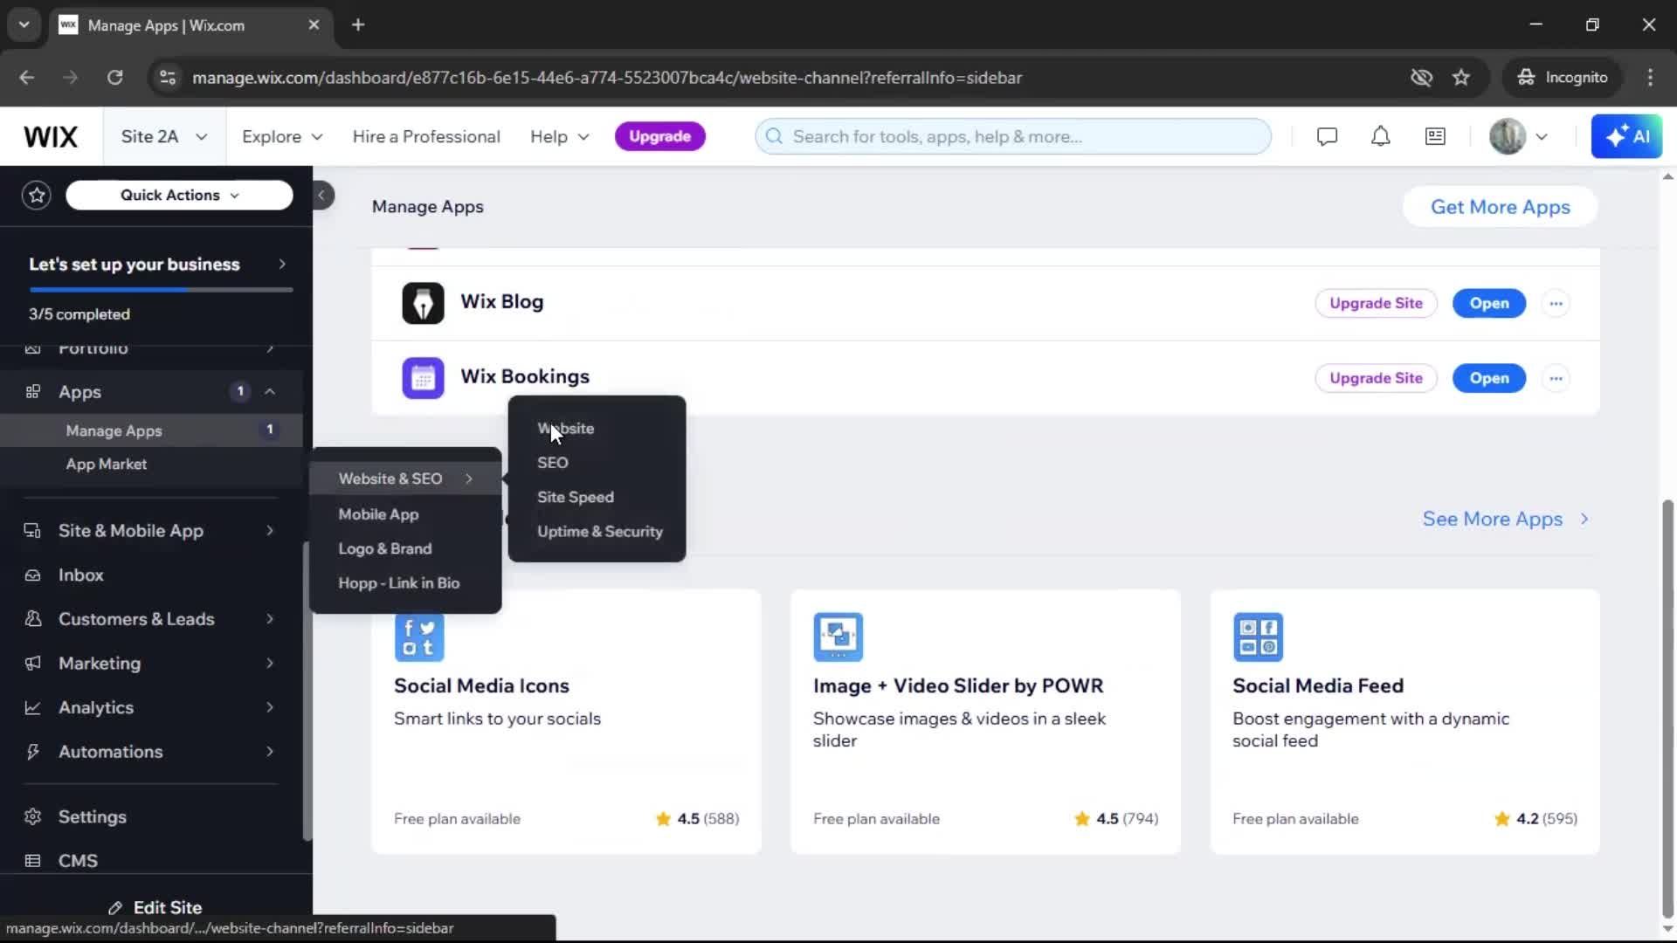Click the Social Media Feed app icon
The width and height of the screenshot is (1677, 943).
tap(1258, 637)
